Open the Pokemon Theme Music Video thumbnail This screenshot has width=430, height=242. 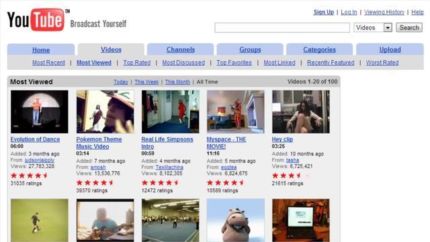[x=105, y=112]
